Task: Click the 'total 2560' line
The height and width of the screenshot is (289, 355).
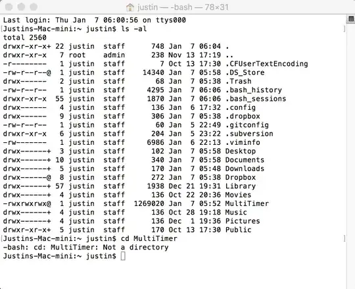Action: click(x=25, y=38)
